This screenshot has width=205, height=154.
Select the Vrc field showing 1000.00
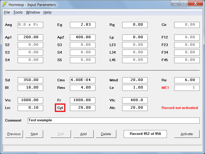30,100
